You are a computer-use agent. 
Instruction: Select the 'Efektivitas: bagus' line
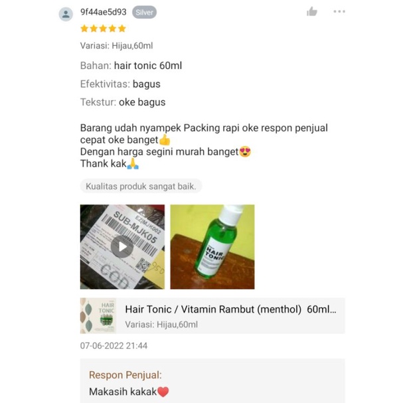click(120, 84)
